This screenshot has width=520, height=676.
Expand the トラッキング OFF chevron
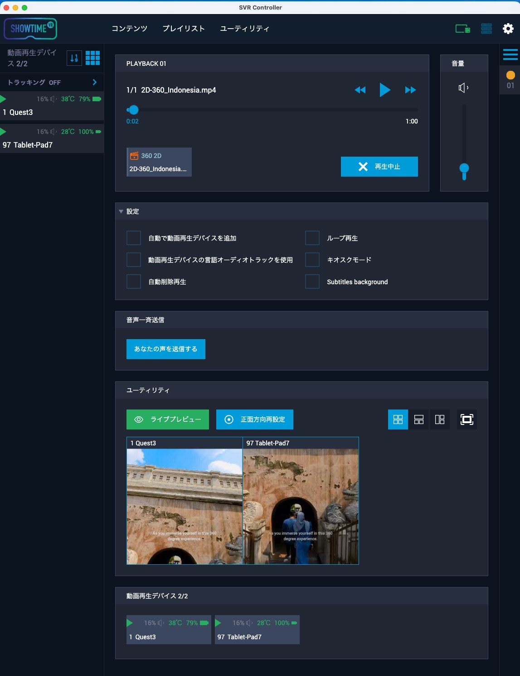pos(95,82)
